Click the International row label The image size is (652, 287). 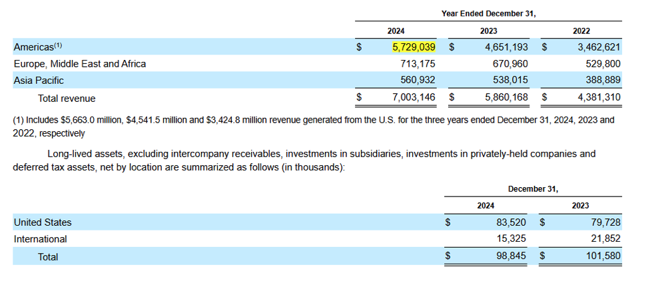[x=41, y=239]
